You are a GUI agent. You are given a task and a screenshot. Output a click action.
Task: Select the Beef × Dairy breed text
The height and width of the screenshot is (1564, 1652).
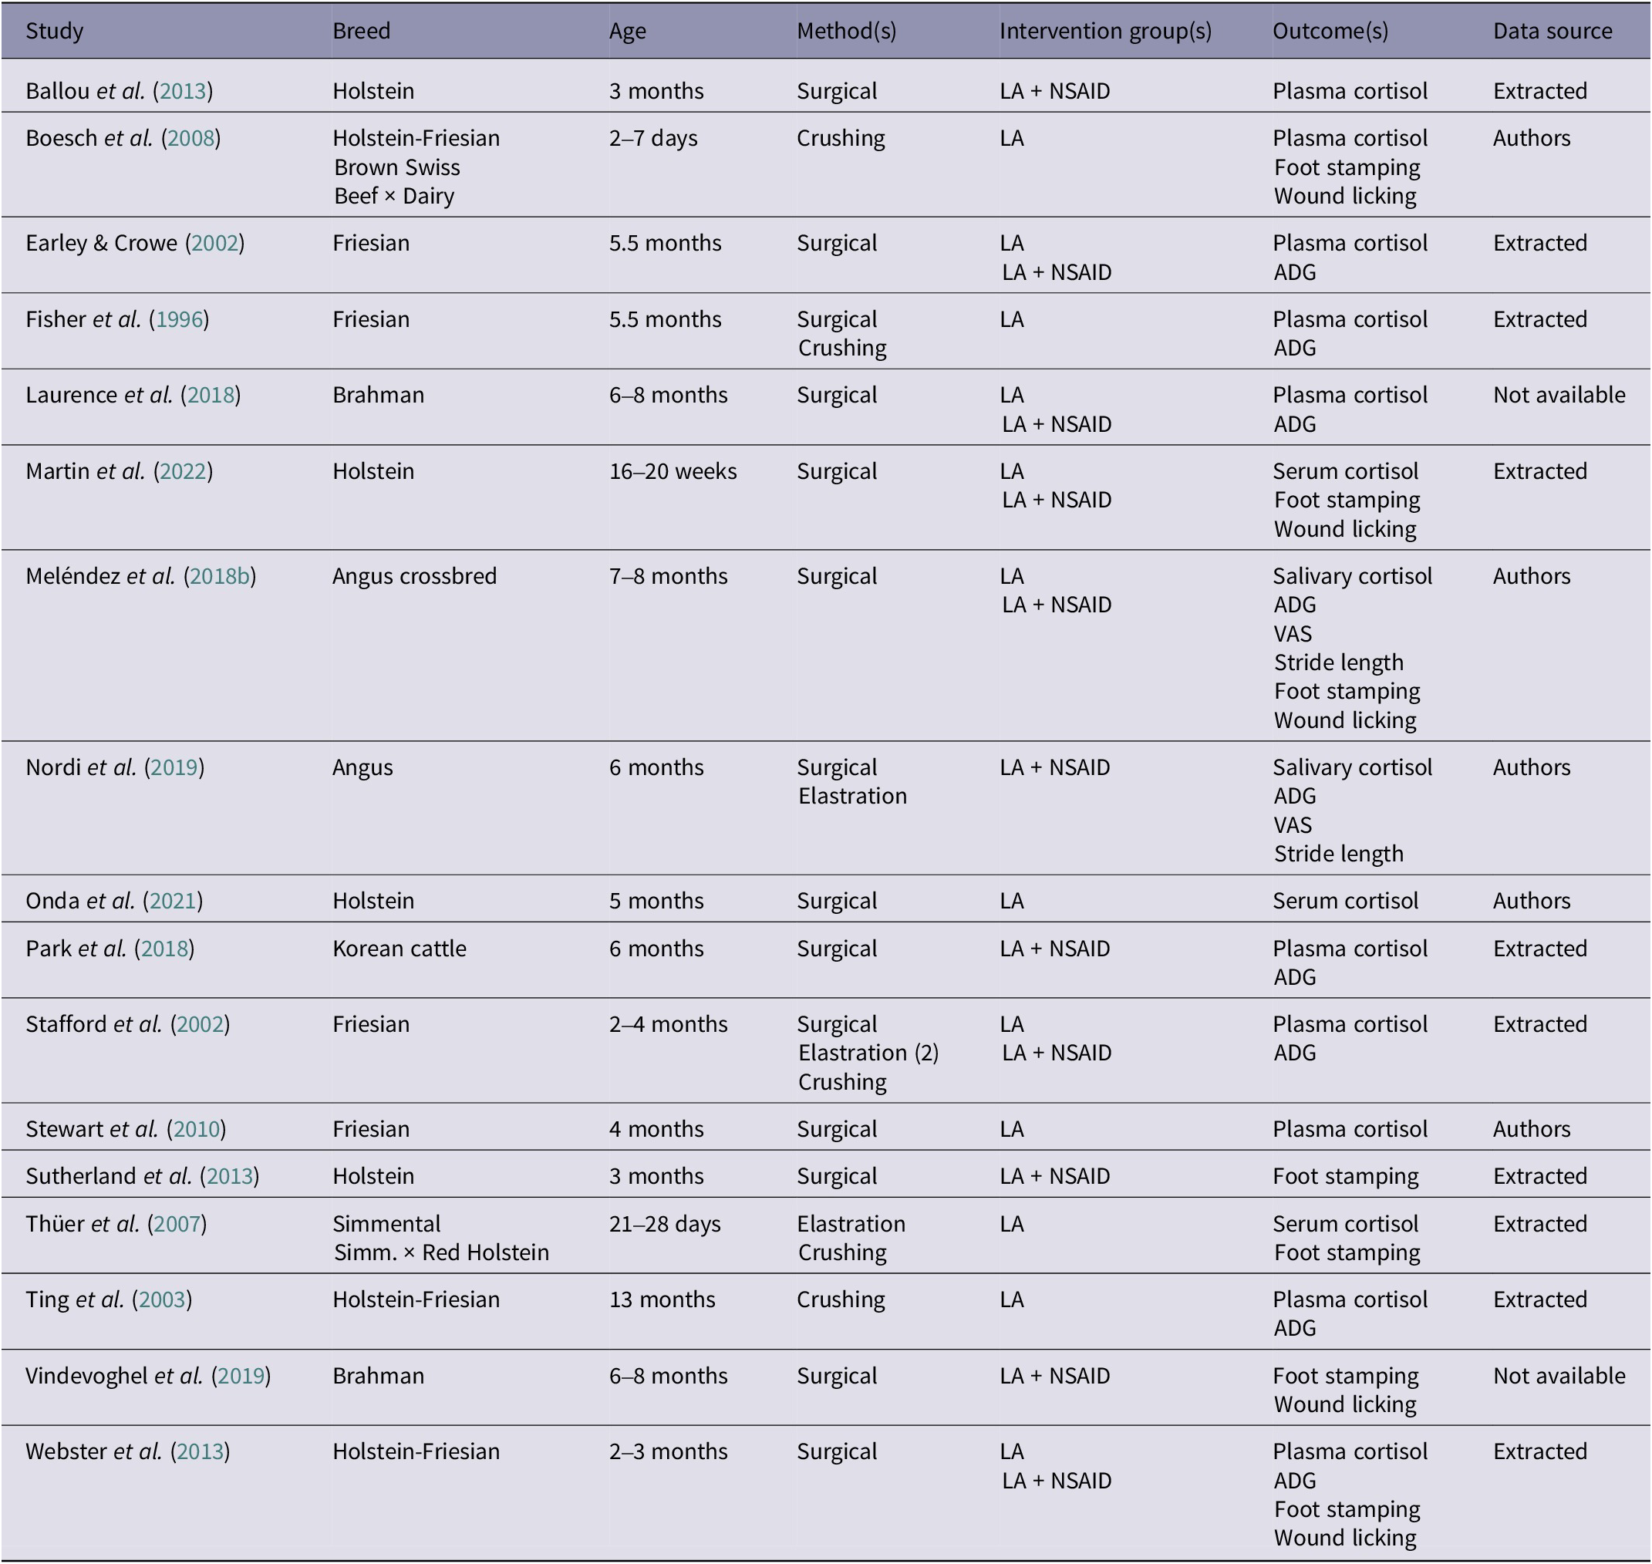point(394,196)
